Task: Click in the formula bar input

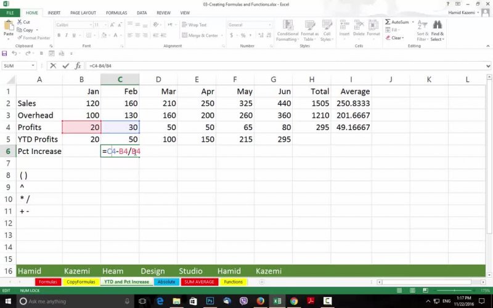Action: 277,66
